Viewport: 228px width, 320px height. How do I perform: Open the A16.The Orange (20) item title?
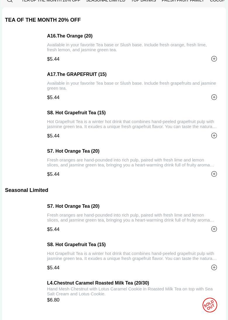[x=70, y=36]
